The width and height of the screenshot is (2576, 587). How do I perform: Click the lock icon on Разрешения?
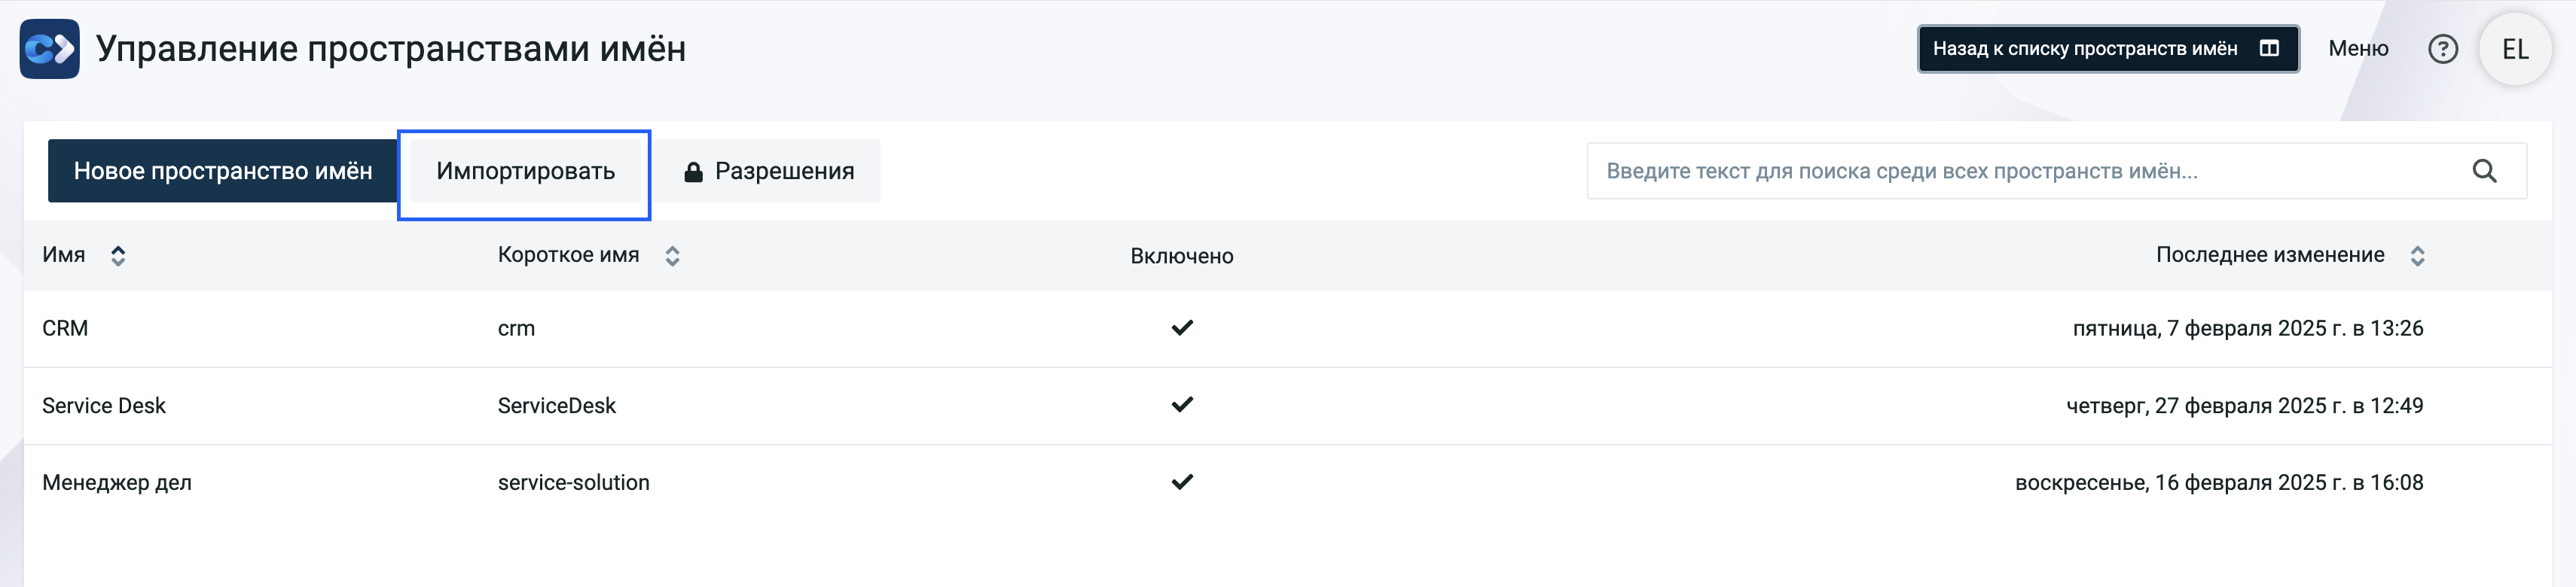[x=693, y=172]
